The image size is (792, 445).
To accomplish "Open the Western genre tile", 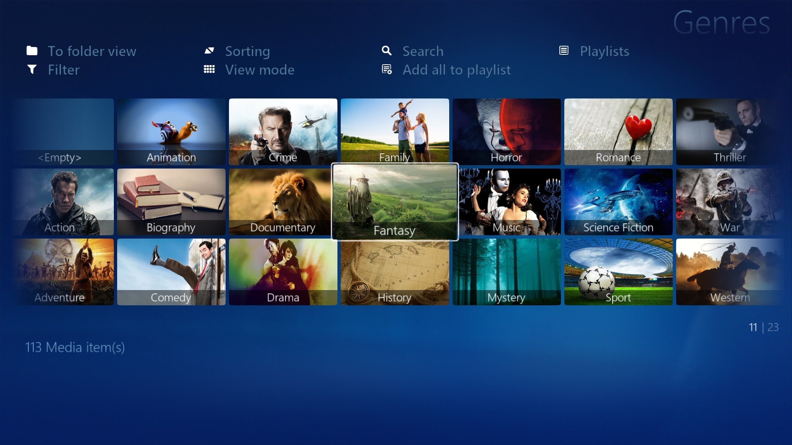I will (x=730, y=272).
